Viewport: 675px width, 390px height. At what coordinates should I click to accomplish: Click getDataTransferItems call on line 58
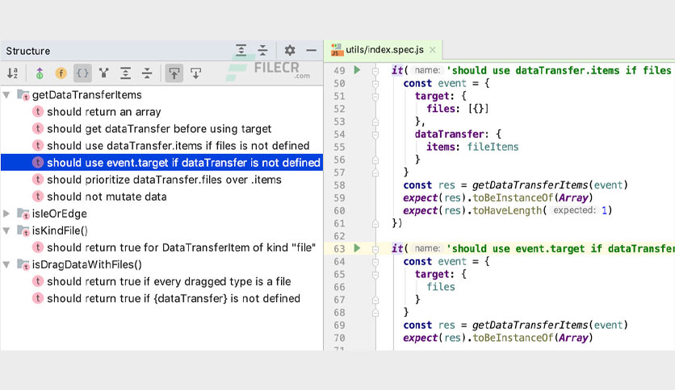(531, 185)
